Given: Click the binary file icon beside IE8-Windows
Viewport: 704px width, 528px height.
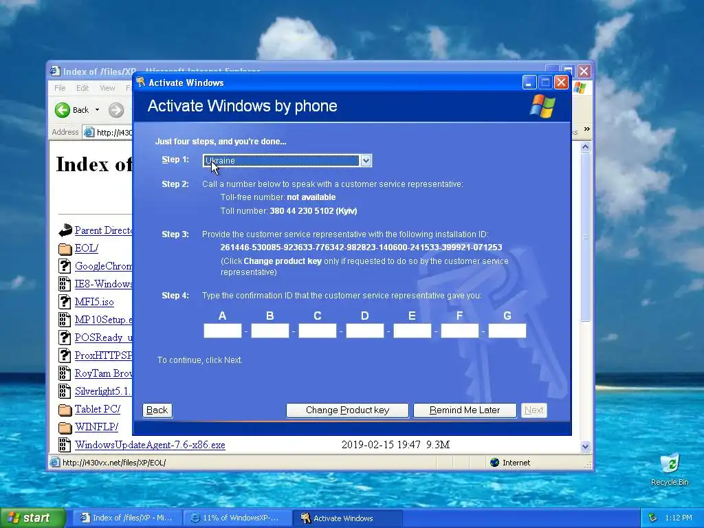Looking at the screenshot, I should 65,284.
